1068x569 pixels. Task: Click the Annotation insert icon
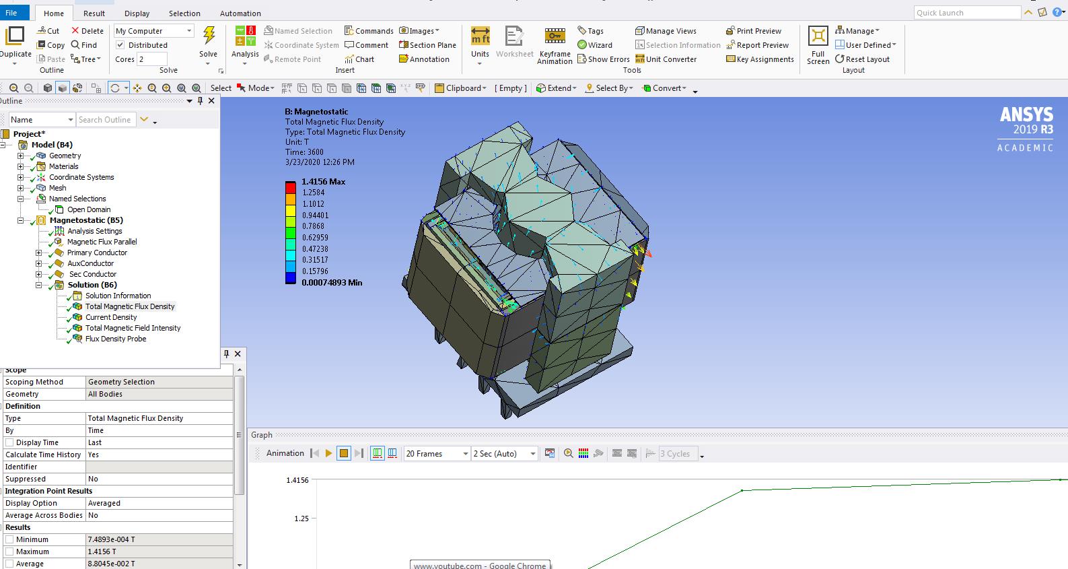click(x=424, y=59)
